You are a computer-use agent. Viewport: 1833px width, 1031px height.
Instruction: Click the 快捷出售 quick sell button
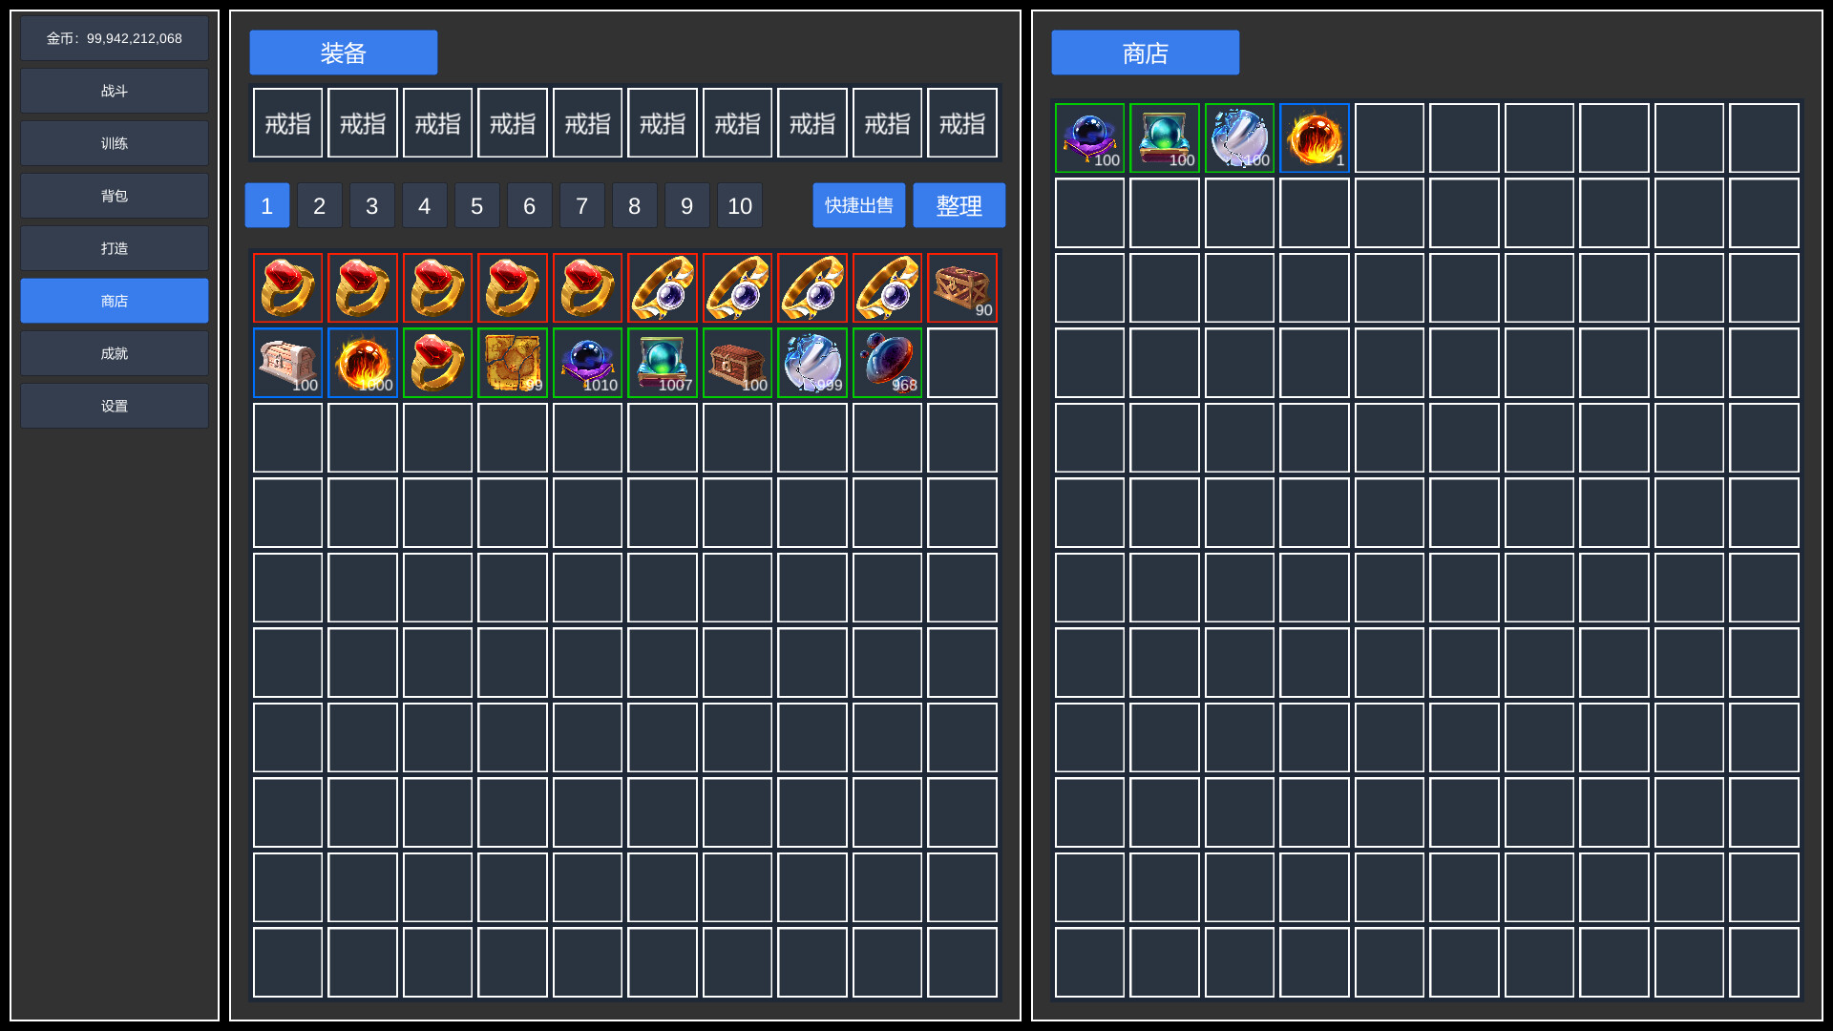[x=859, y=205]
